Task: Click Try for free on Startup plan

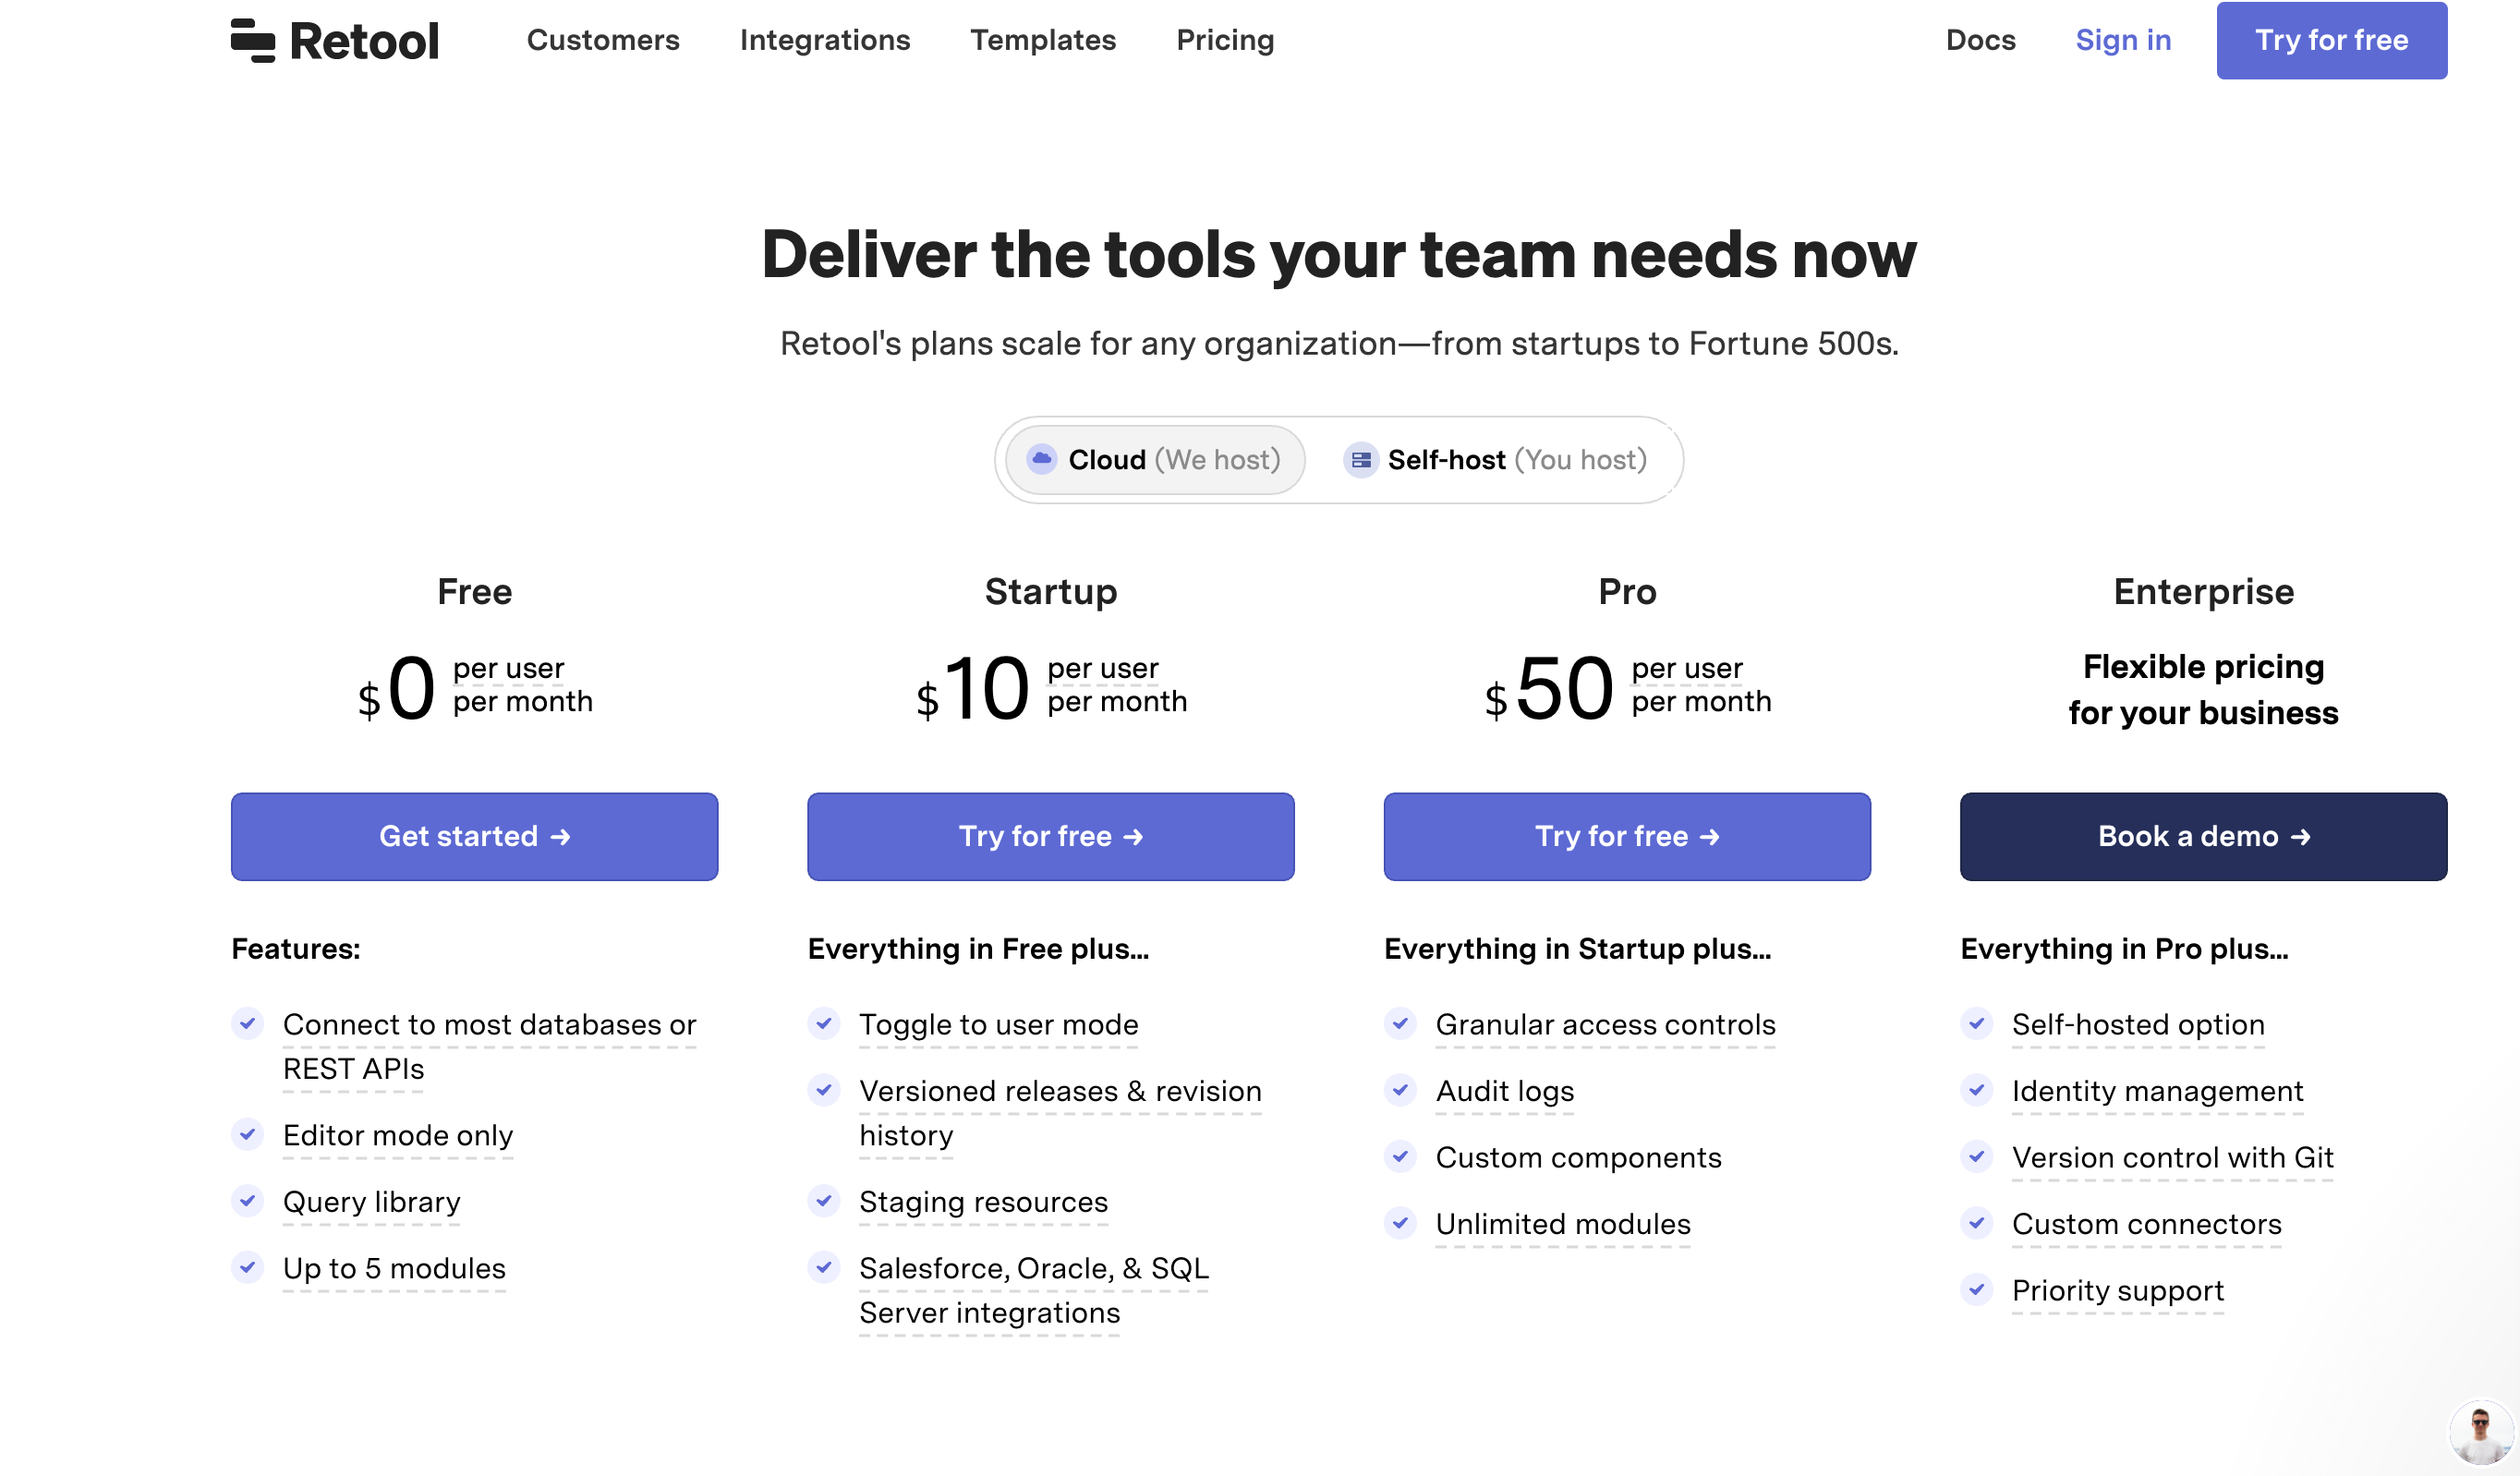Action: click(1050, 836)
